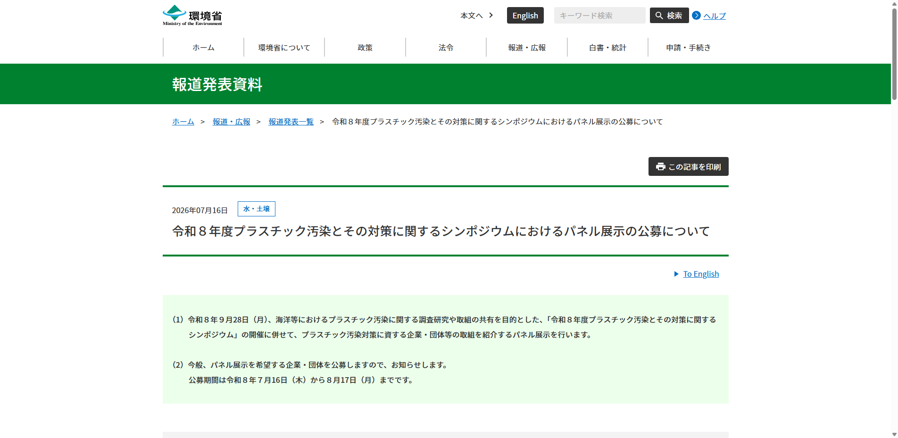Screen dimensions: 898x438
Task: Jump to main content via 本文へ
Action: pyautogui.click(x=472, y=16)
